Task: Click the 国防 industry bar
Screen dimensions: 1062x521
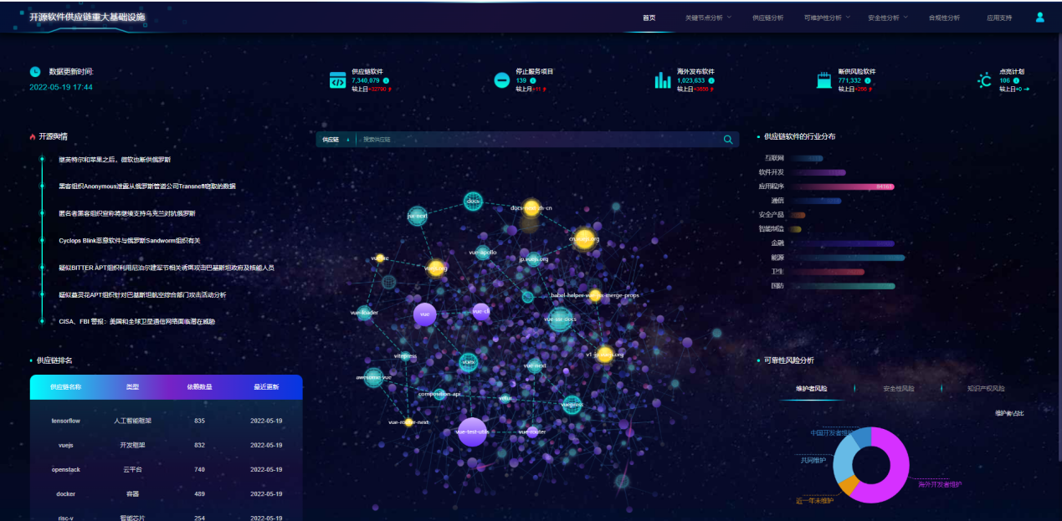Action: click(x=841, y=286)
